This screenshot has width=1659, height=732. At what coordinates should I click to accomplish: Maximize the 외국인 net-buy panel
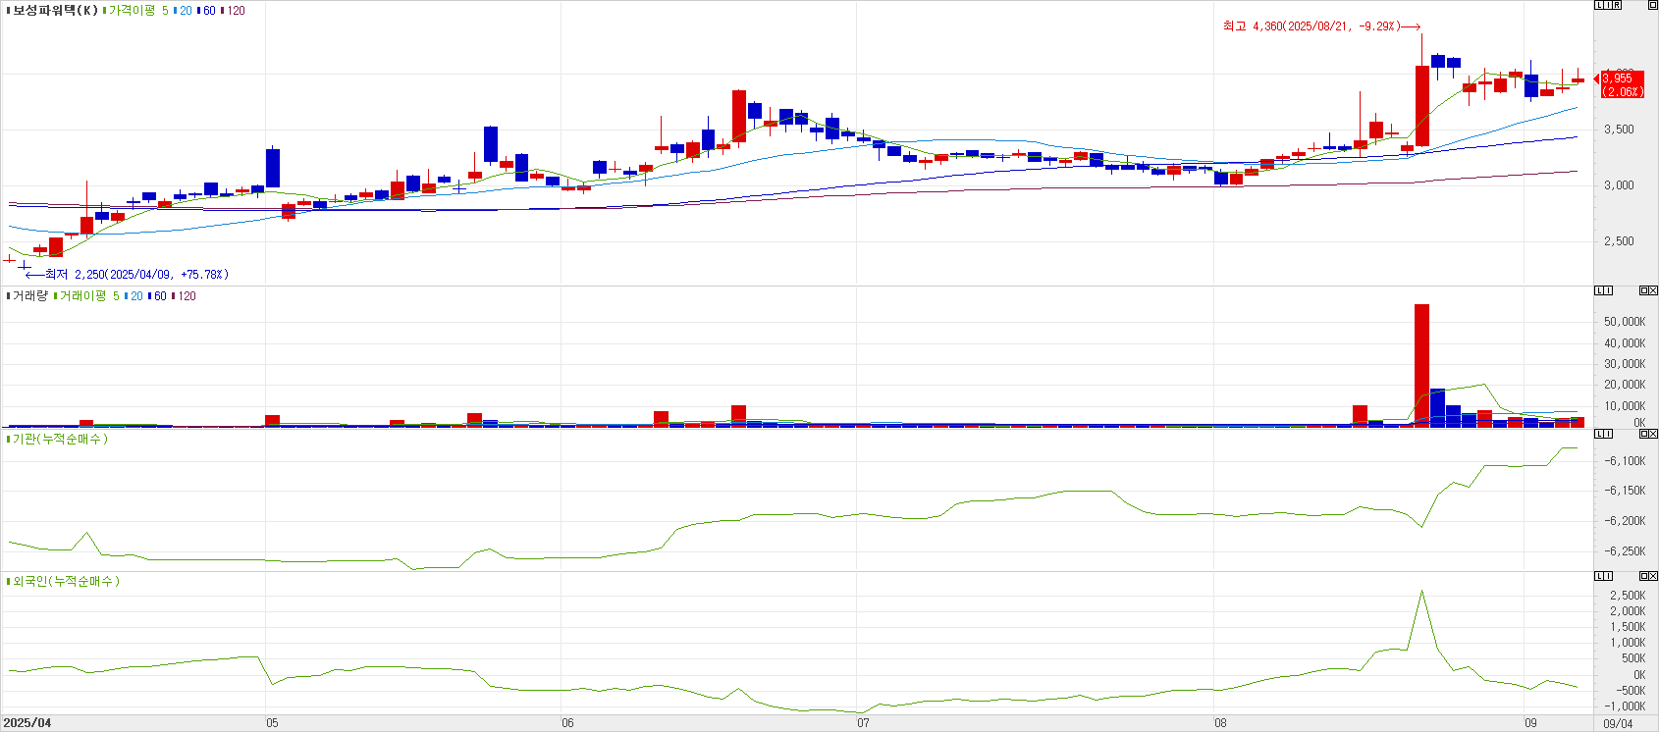[x=1644, y=575]
